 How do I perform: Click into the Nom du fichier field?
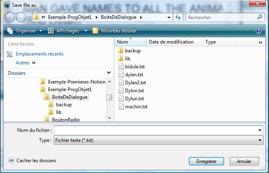coord(155,130)
